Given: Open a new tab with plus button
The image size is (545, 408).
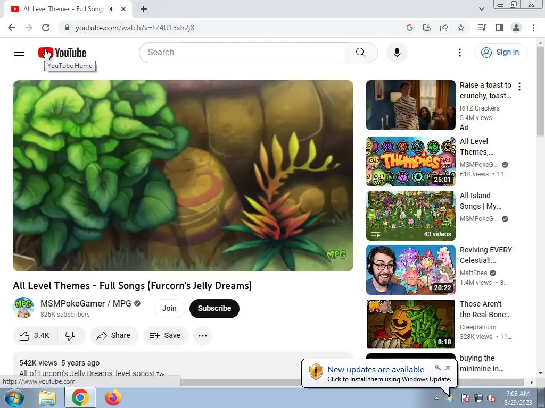Looking at the screenshot, I should tap(144, 9).
